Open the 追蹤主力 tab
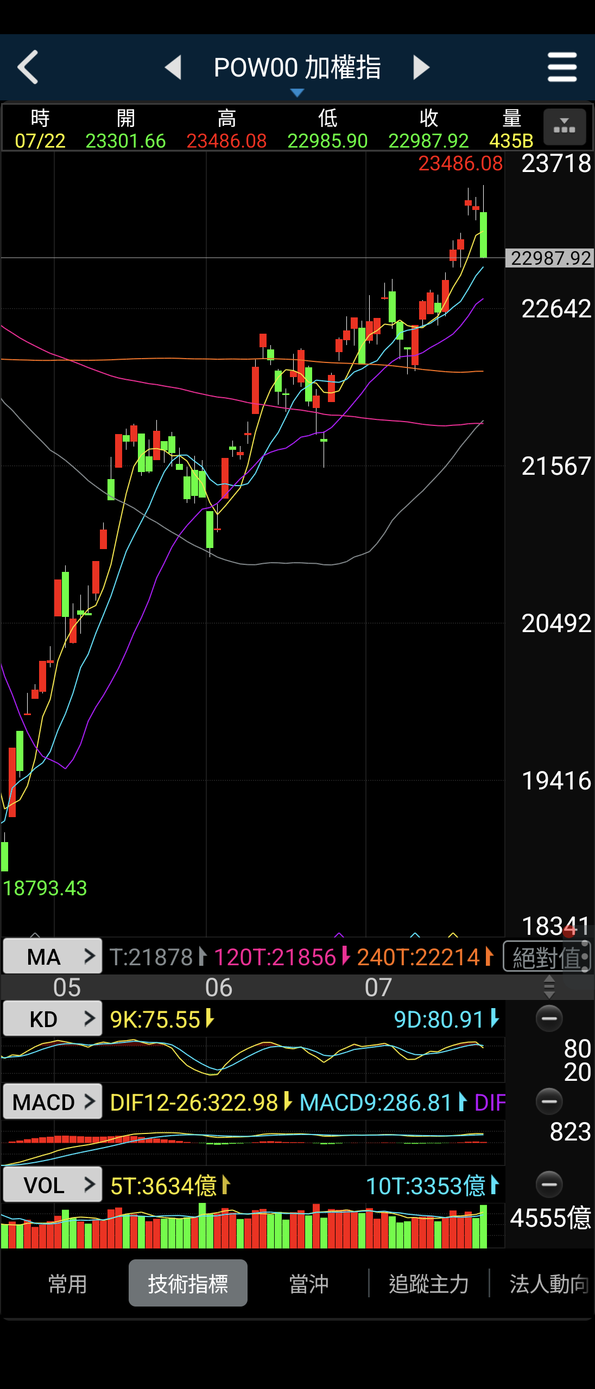The image size is (595, 1389). click(x=429, y=1284)
